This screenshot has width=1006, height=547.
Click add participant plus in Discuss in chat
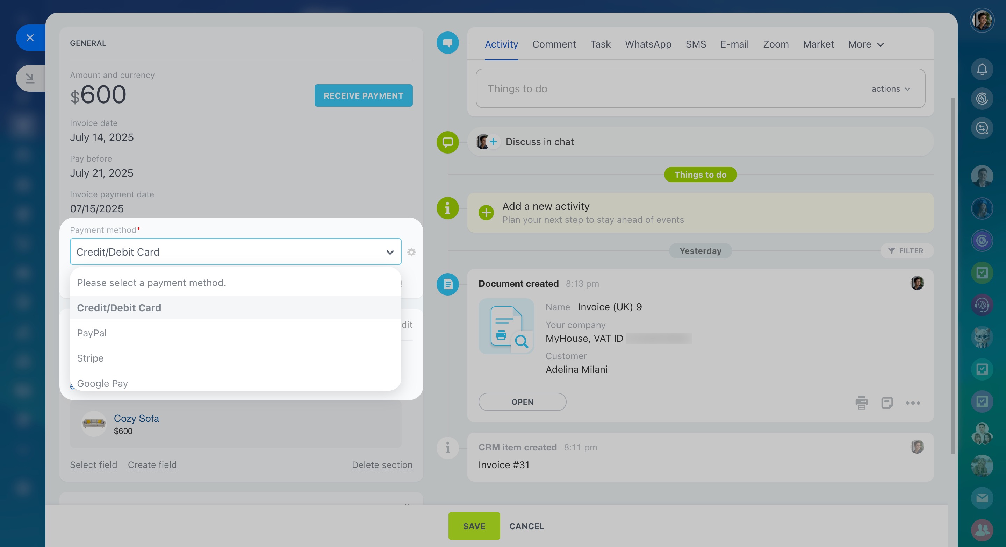coord(493,141)
